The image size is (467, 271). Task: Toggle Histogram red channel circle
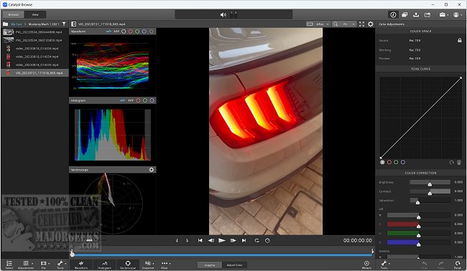click(138, 100)
